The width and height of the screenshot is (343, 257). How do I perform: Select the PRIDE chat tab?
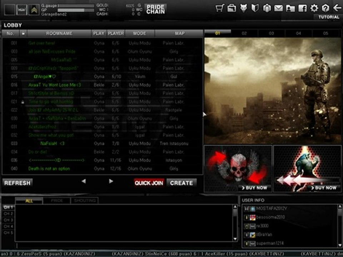pos(57,201)
